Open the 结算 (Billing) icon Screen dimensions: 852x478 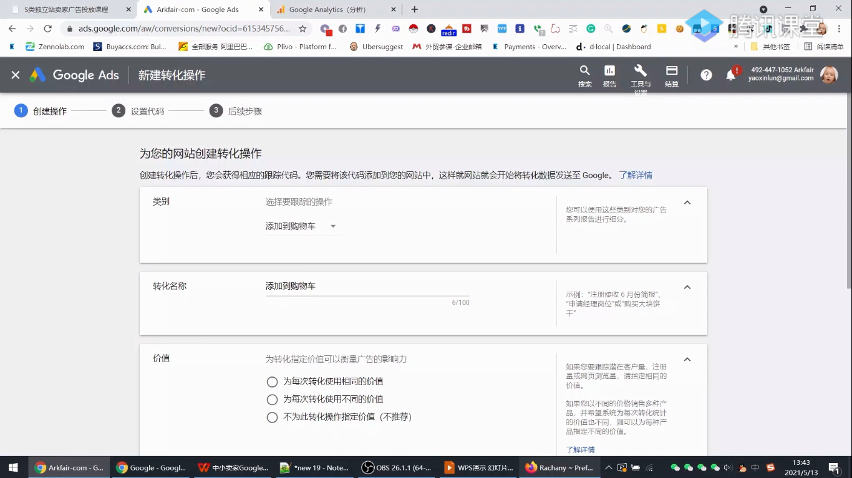pyautogui.click(x=671, y=74)
